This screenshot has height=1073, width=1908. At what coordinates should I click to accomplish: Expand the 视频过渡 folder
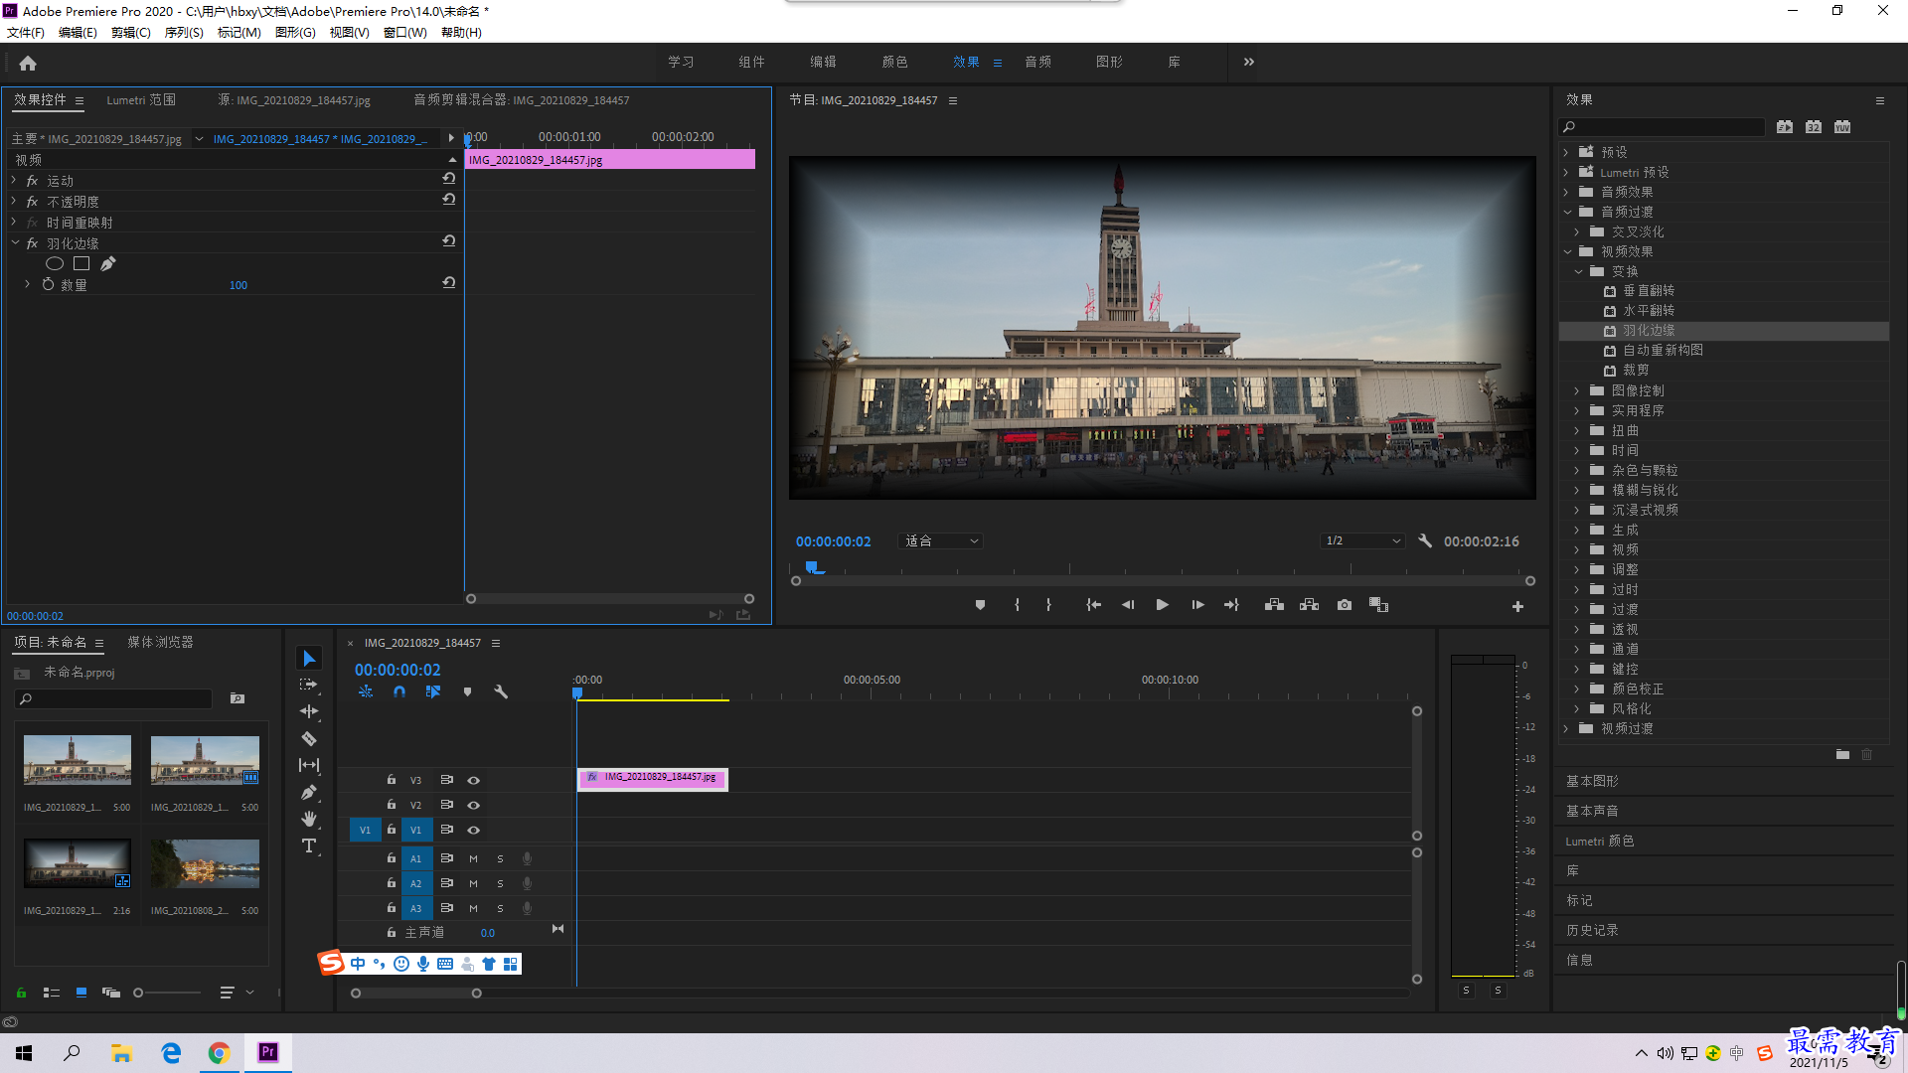point(1566,728)
